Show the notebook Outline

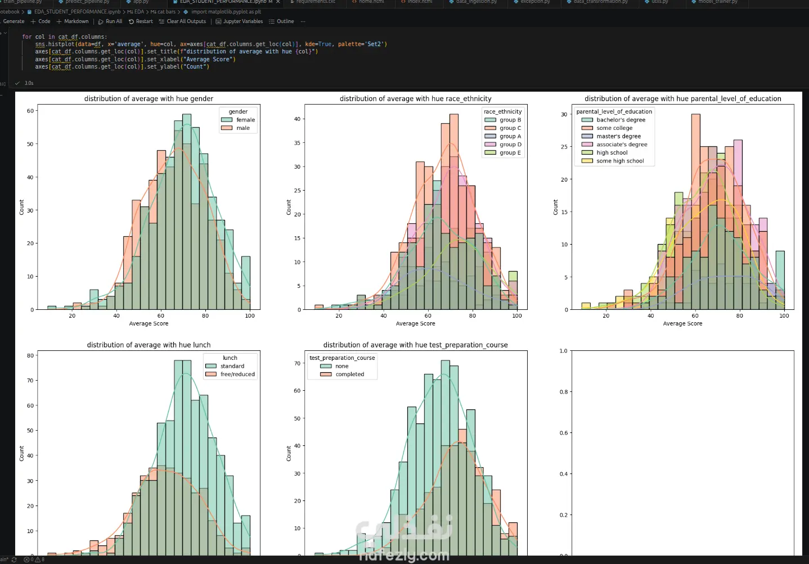[281, 21]
